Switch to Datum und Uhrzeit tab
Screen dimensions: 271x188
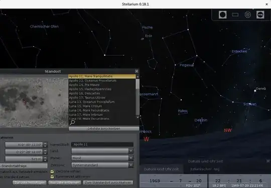pyautogui.click(x=161, y=169)
